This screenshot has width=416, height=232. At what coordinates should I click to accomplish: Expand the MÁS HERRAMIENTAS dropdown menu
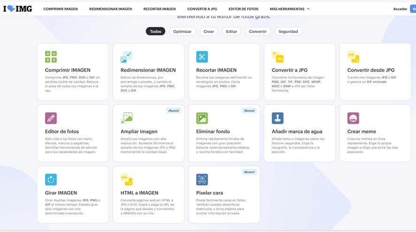point(289,9)
